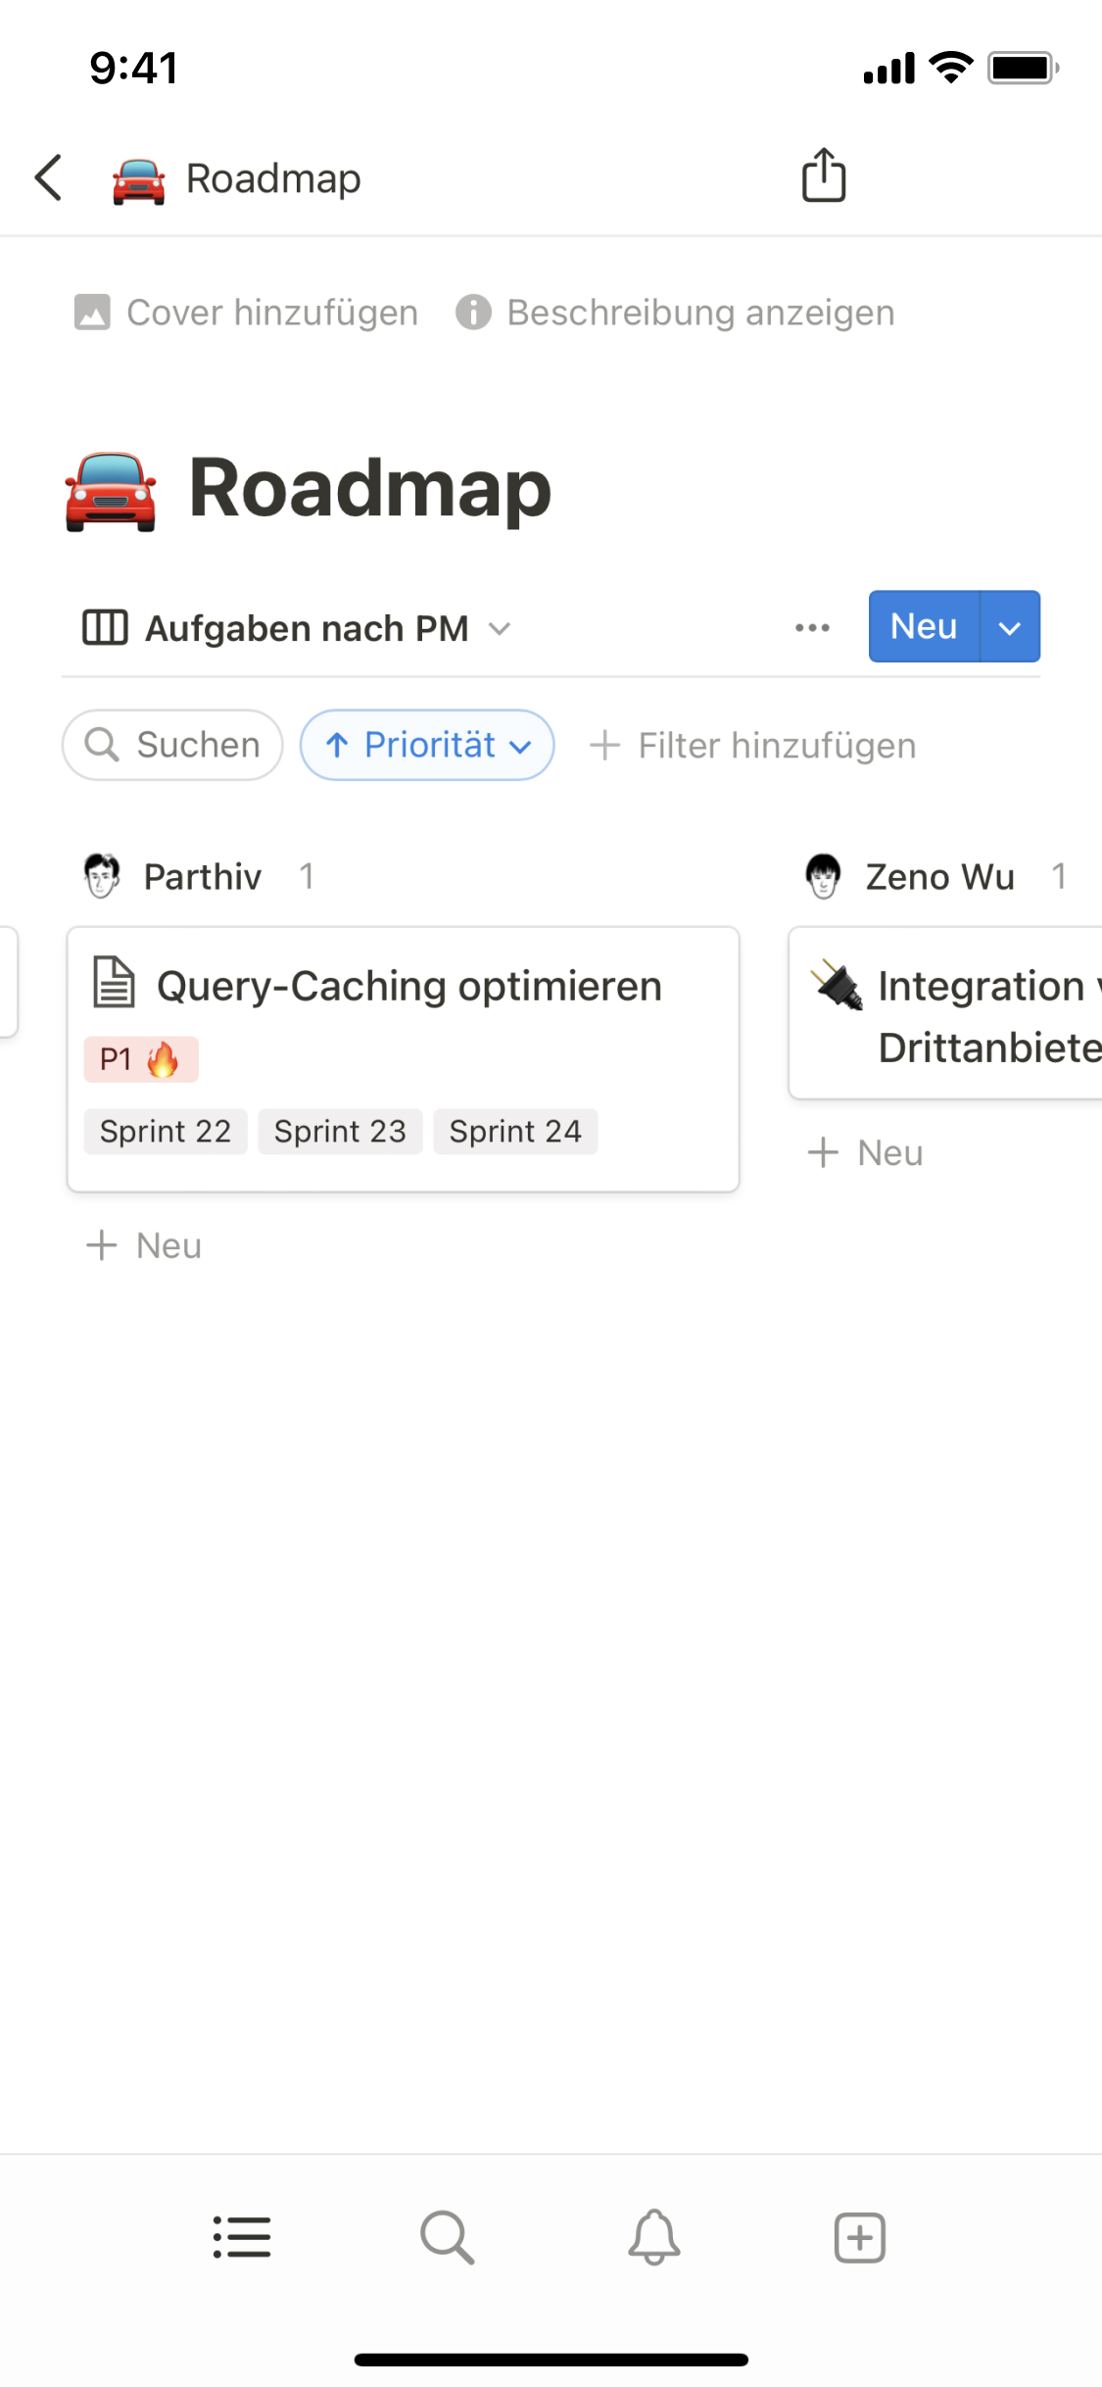
Task: Open the three-dot view options menu
Action: [x=812, y=627]
